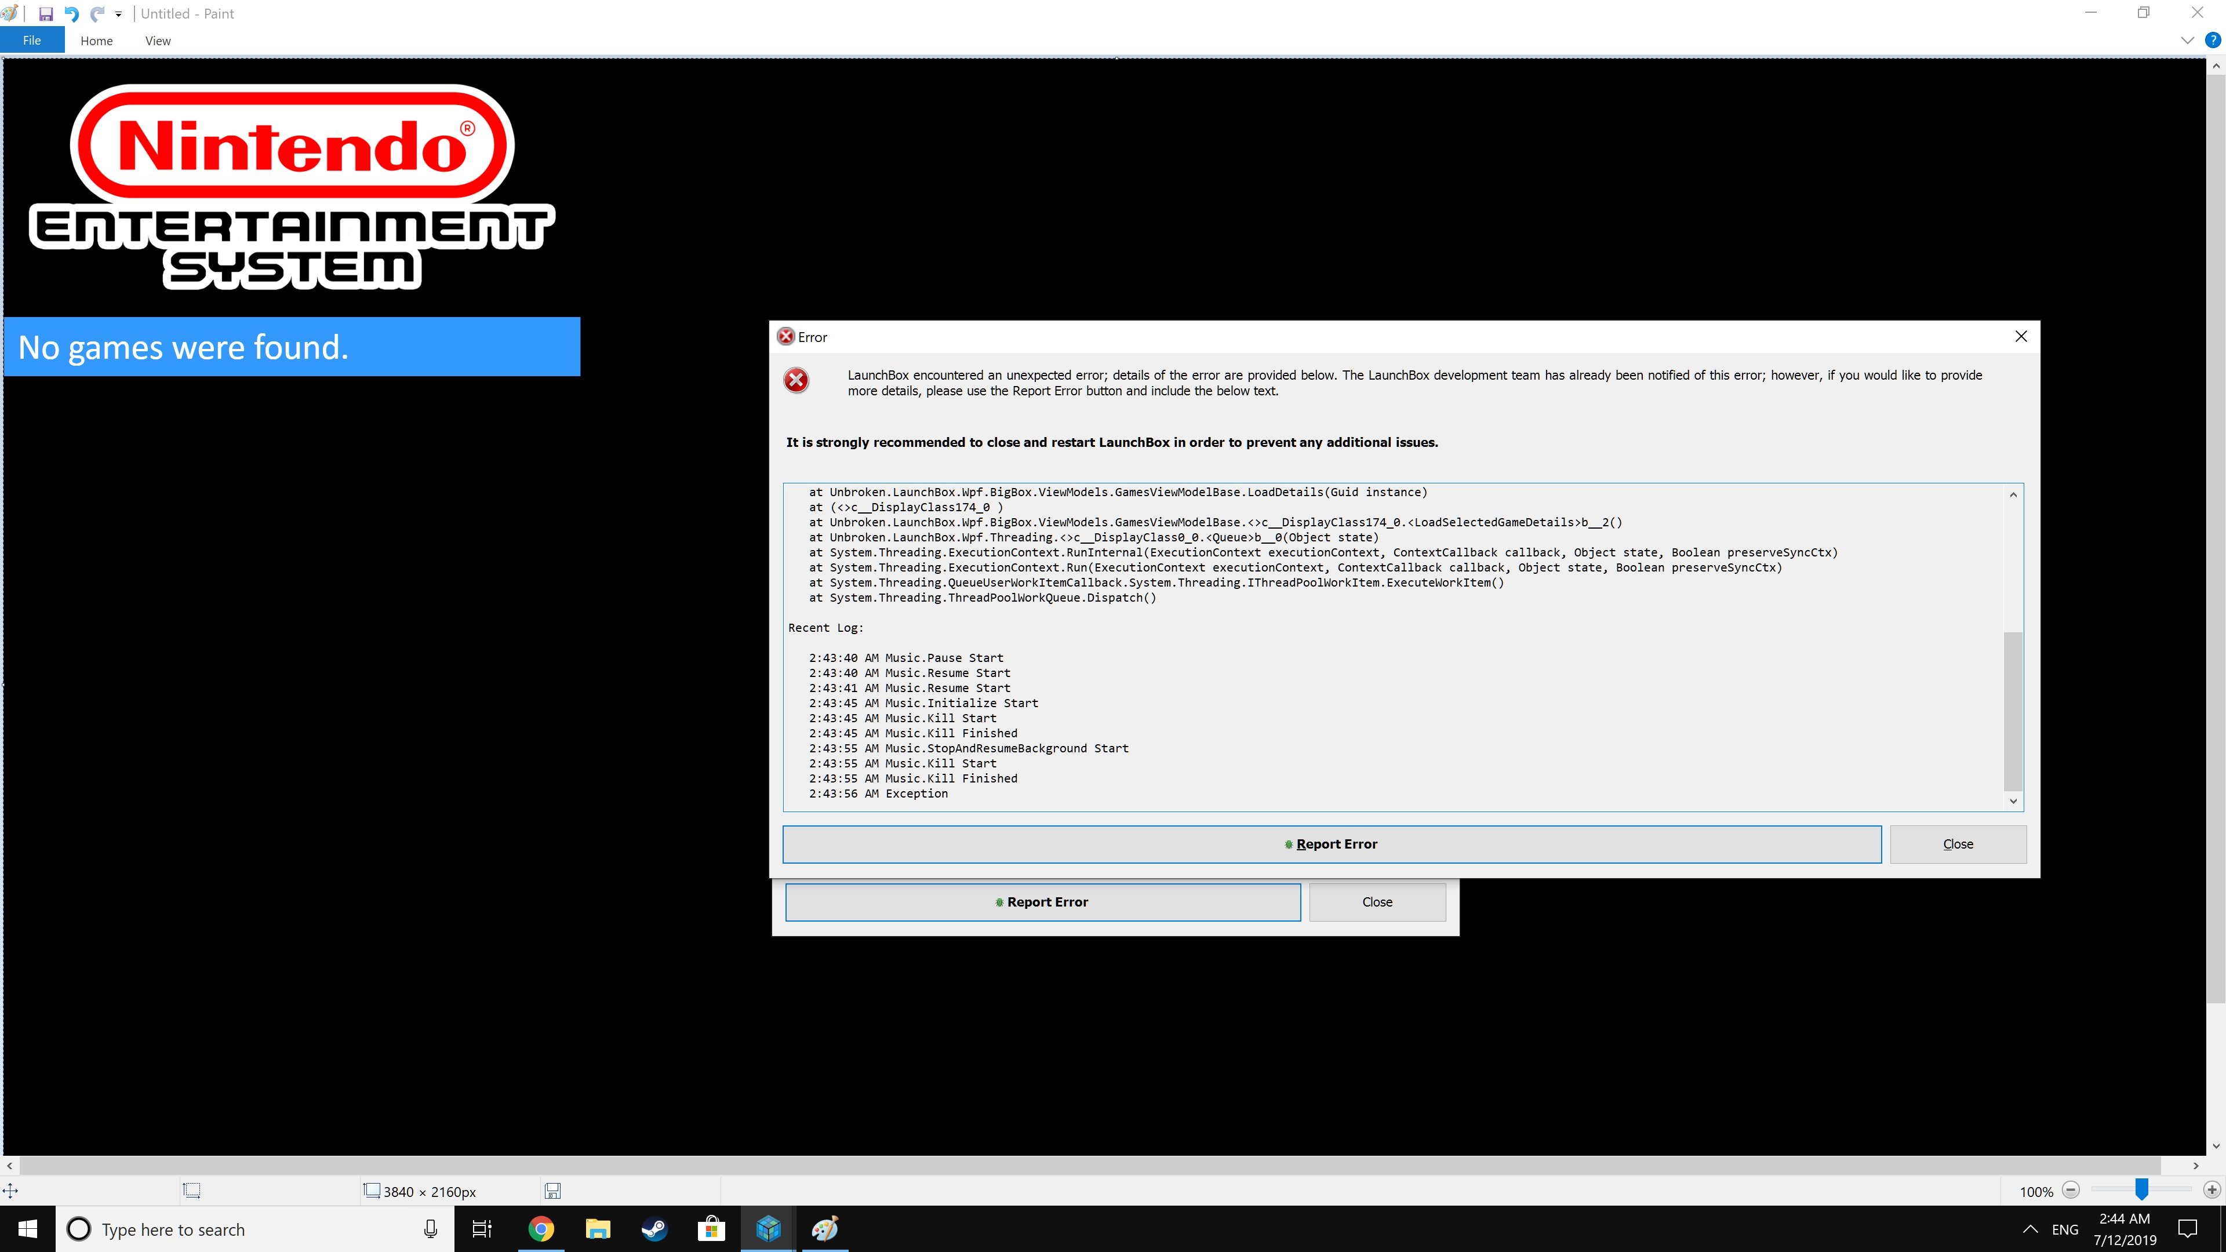This screenshot has height=1252, width=2226.
Task: Open Customize Quick Access Toolbar dropdown
Action: tap(118, 14)
